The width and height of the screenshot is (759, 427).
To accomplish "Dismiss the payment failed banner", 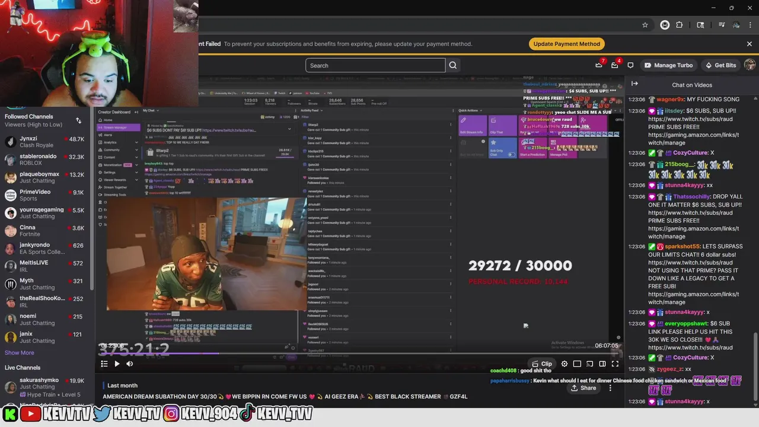I will pos(749,44).
